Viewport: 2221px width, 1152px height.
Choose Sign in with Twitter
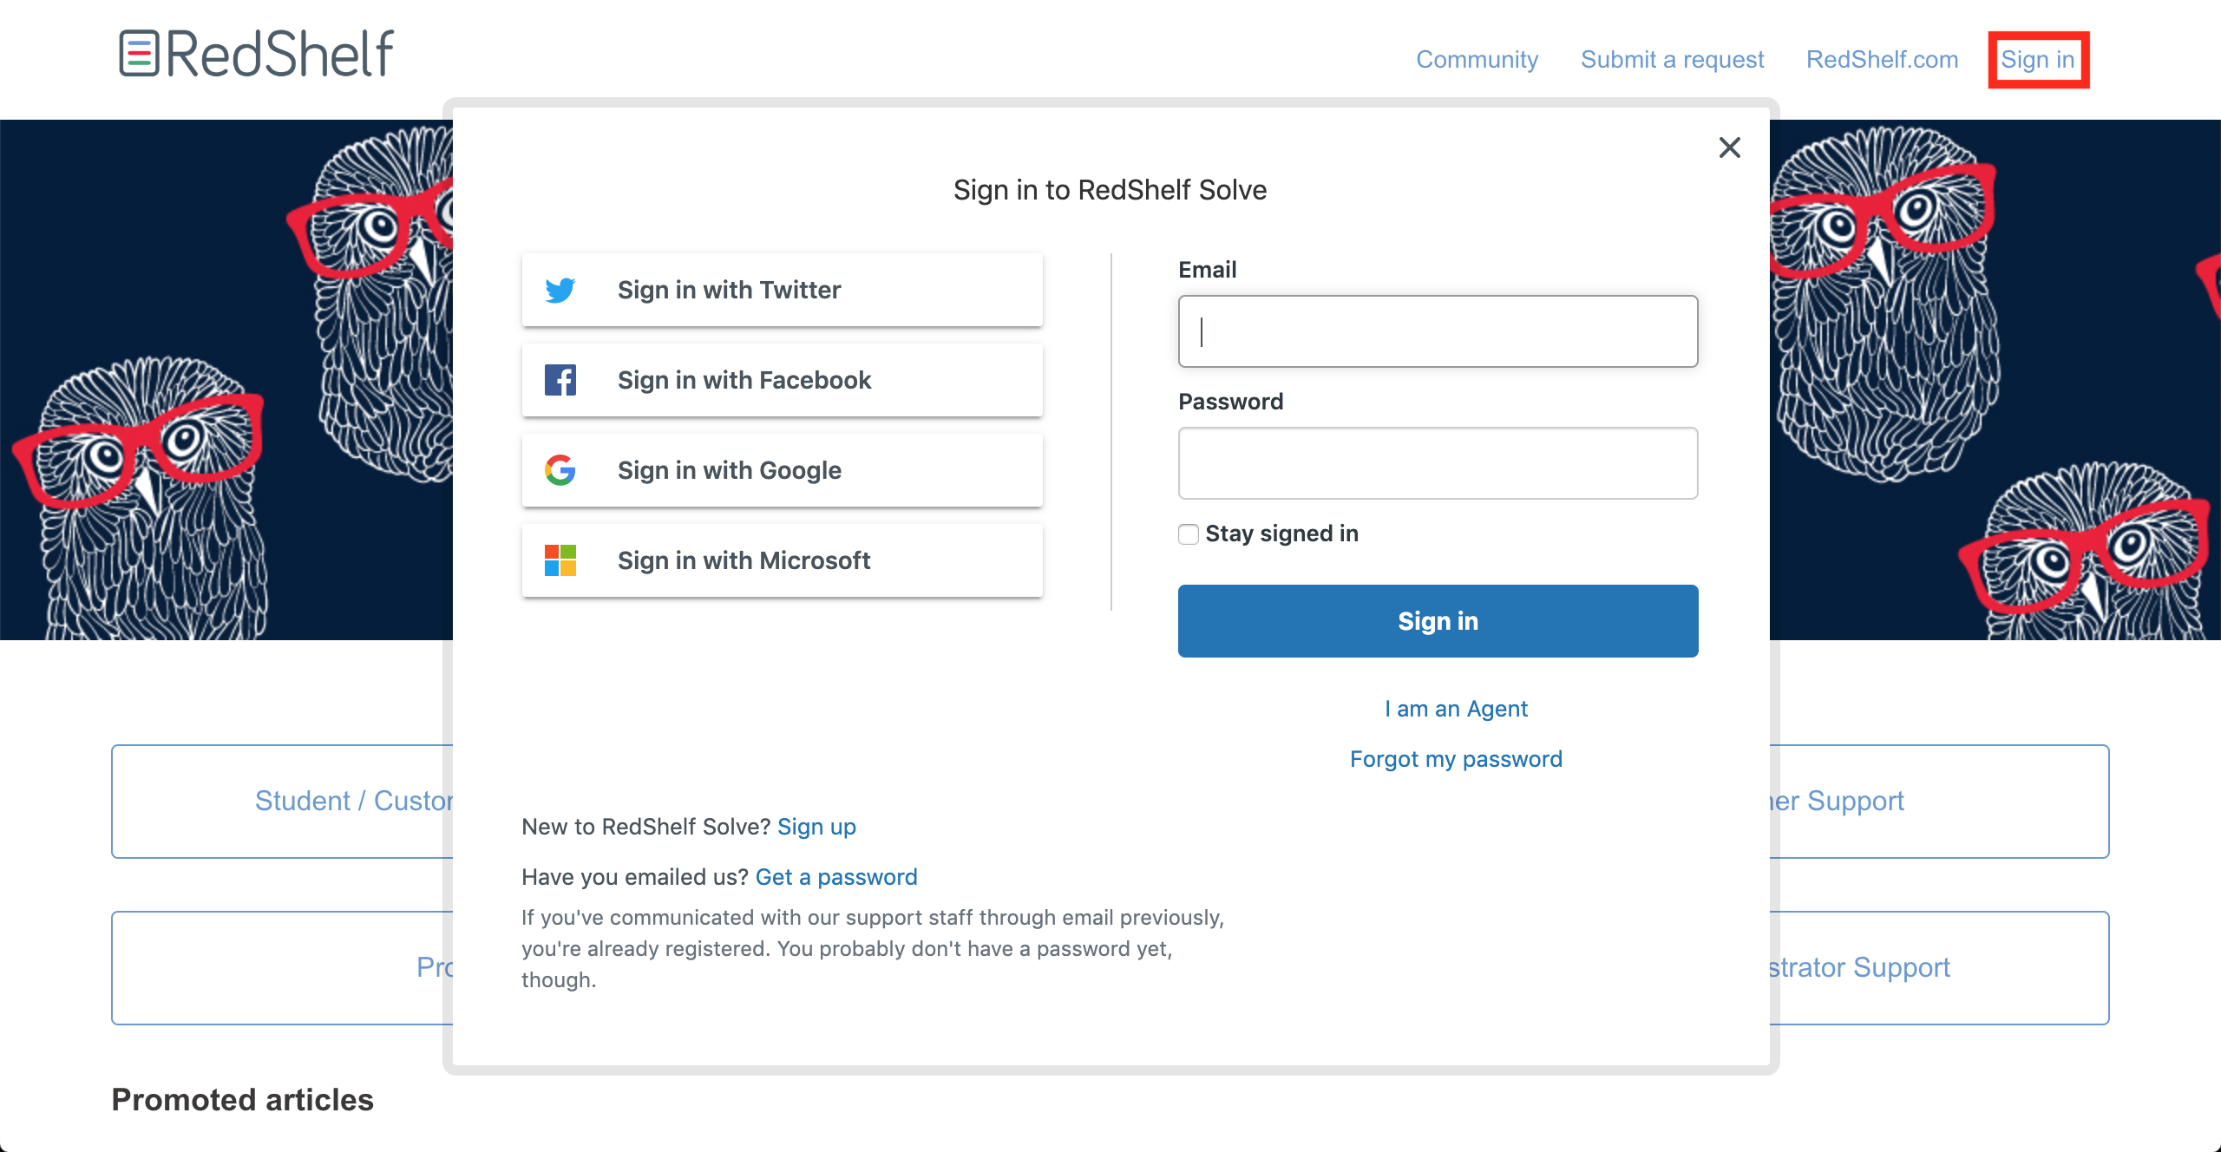(x=783, y=290)
